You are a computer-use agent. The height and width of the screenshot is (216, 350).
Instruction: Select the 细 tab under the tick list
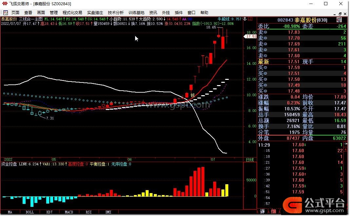(274, 211)
